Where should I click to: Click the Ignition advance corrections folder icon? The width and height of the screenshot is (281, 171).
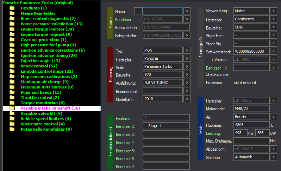pyautogui.click(x=12, y=50)
